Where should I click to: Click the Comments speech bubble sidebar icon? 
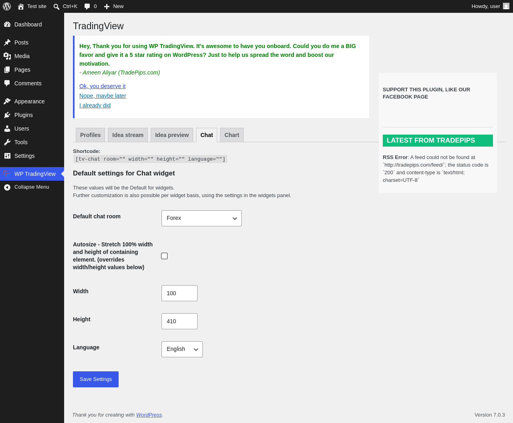click(7, 83)
